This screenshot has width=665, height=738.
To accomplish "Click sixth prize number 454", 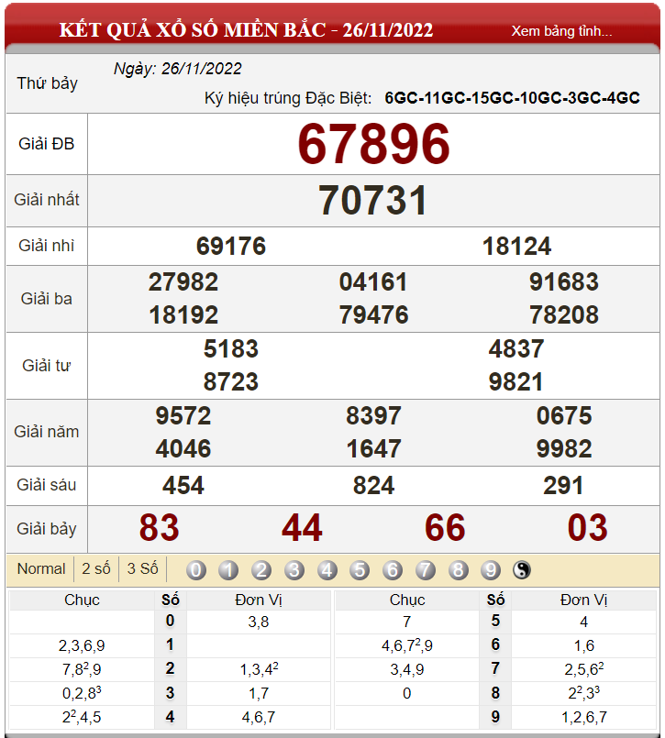I will pyautogui.click(x=183, y=485).
